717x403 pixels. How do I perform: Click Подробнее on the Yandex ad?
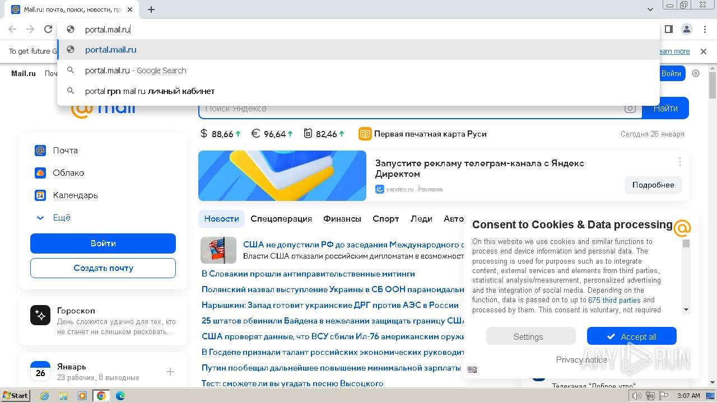click(x=653, y=185)
